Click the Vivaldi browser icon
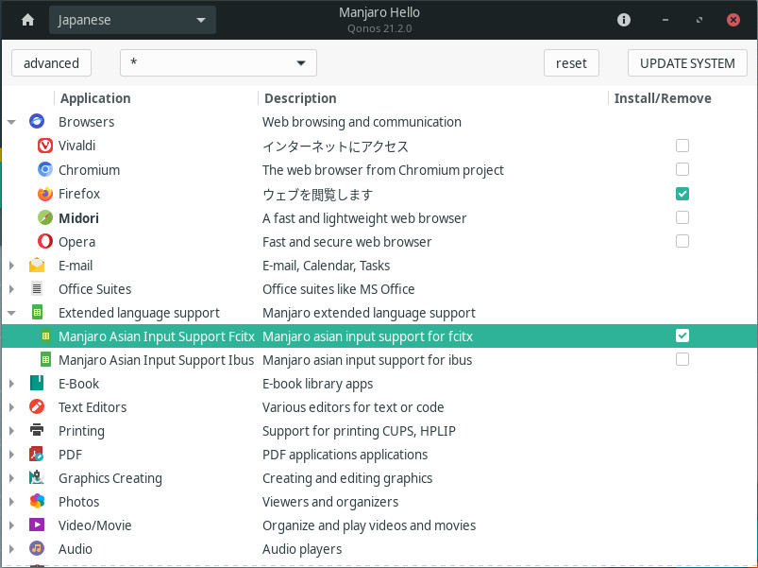Viewport: 758px width, 568px height. [x=44, y=146]
